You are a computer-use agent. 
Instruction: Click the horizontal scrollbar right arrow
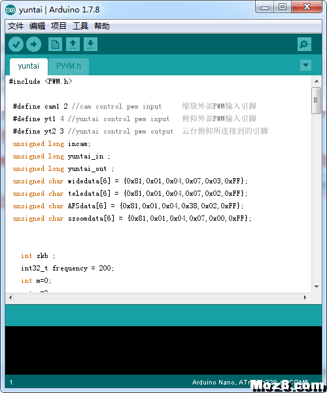[x=305, y=297]
